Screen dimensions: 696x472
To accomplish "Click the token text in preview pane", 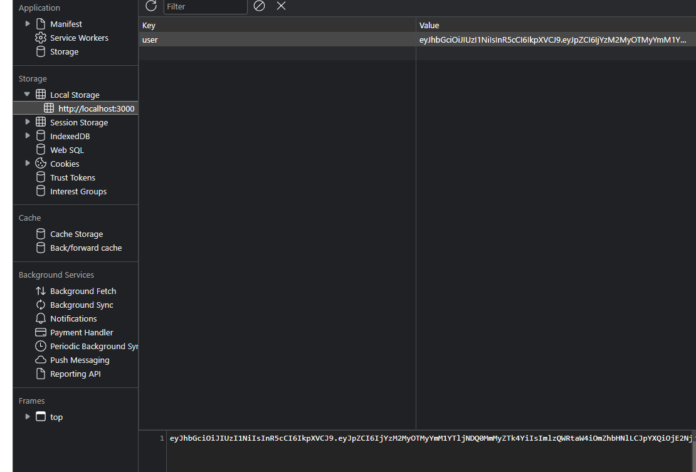I will coord(431,438).
